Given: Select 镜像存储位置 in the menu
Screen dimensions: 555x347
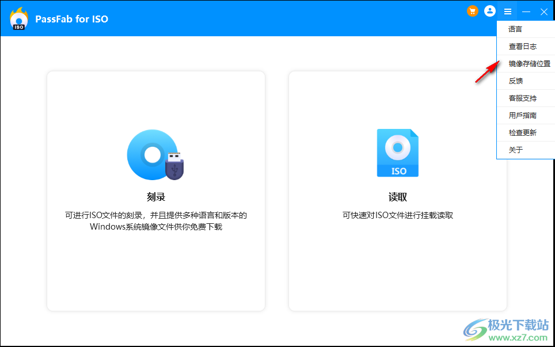Looking at the screenshot, I should pyautogui.click(x=526, y=64).
